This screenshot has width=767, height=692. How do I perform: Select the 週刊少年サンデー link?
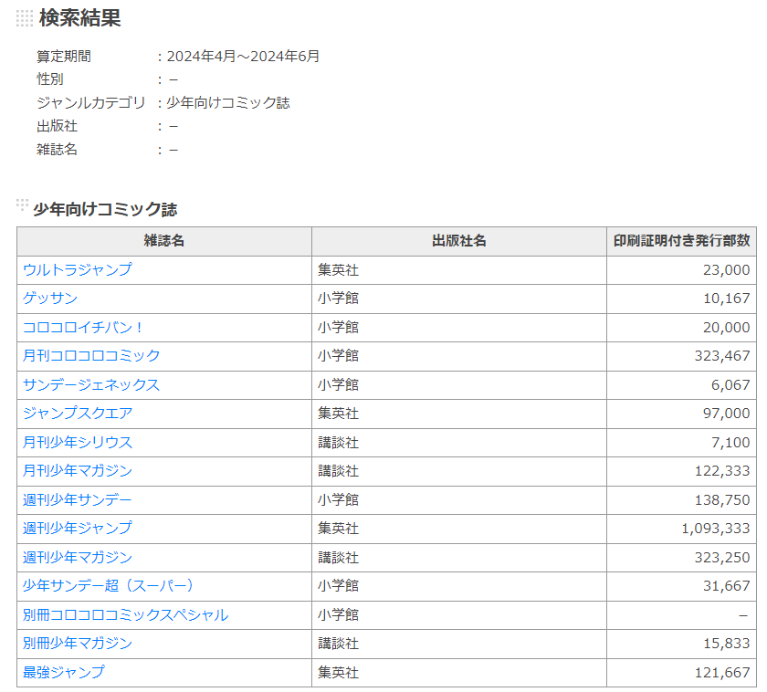coord(78,499)
